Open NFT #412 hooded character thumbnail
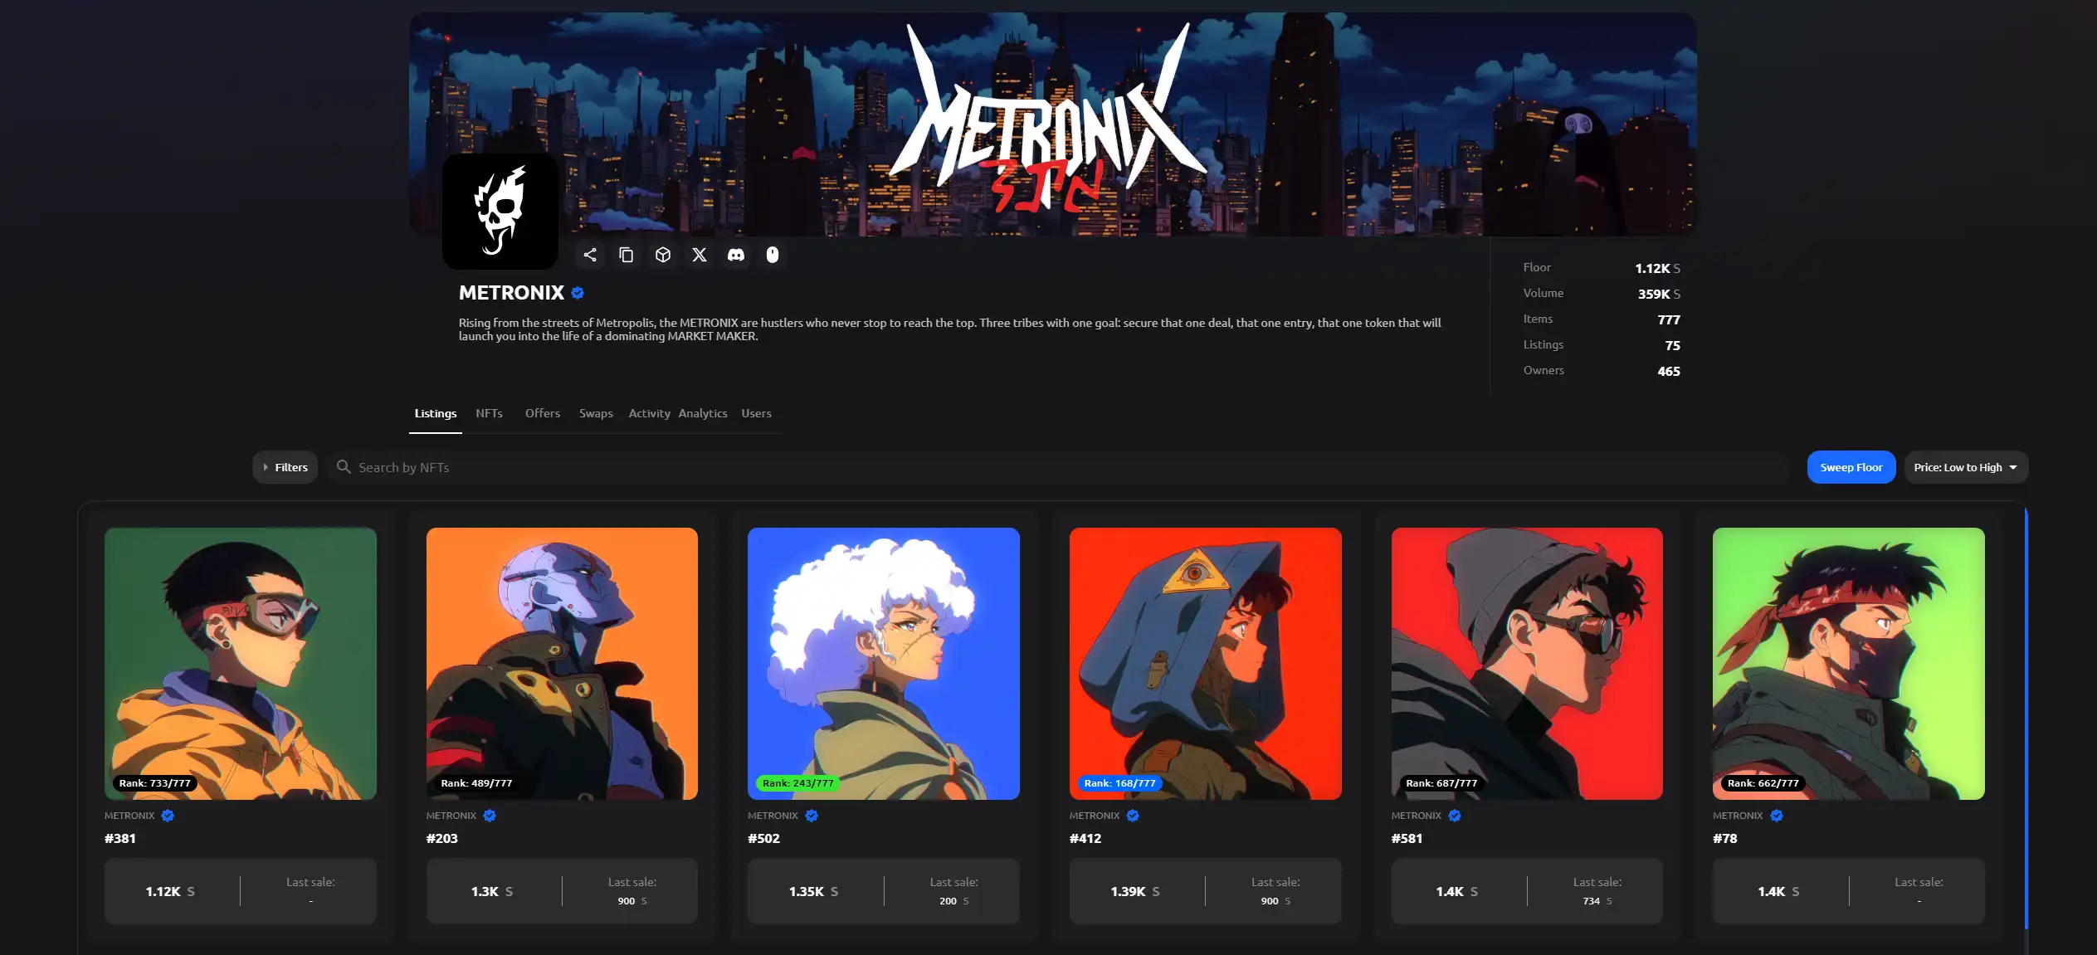Screen dimensions: 2097x955 click(x=1205, y=663)
